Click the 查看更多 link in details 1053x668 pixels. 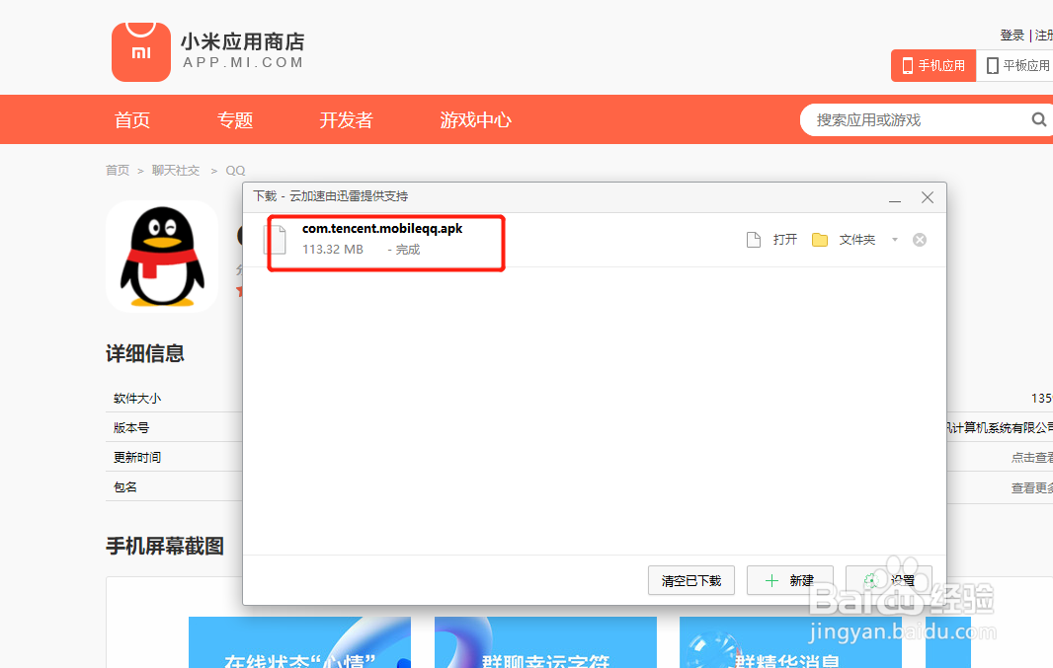tap(1031, 488)
